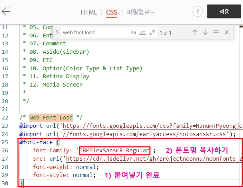Click 'font-style: normal;' on line 29
Viewport: 243px width, 188px height.
[64, 175]
